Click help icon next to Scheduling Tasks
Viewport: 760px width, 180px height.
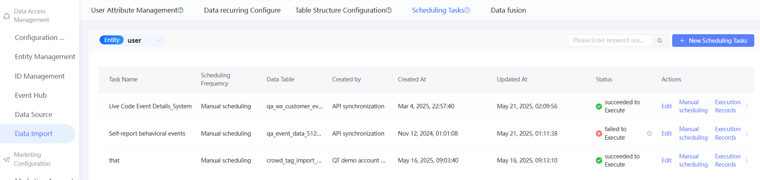(x=467, y=10)
